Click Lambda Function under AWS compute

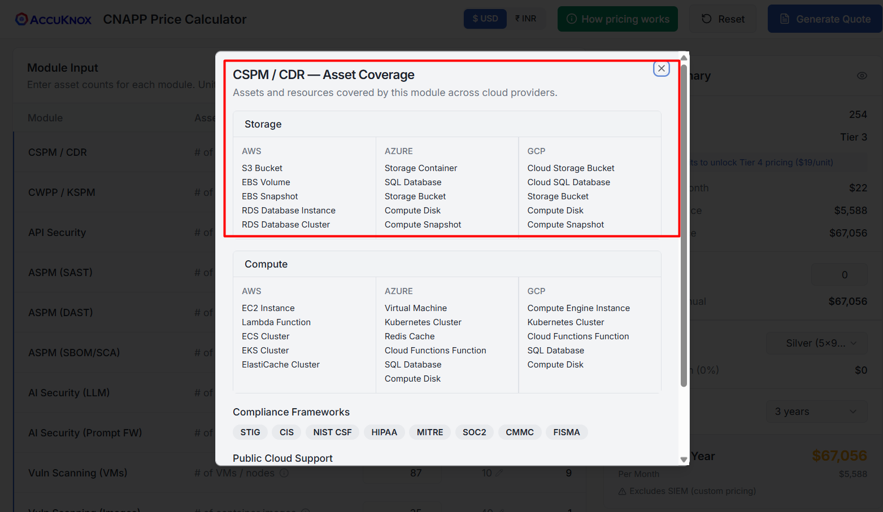click(276, 322)
